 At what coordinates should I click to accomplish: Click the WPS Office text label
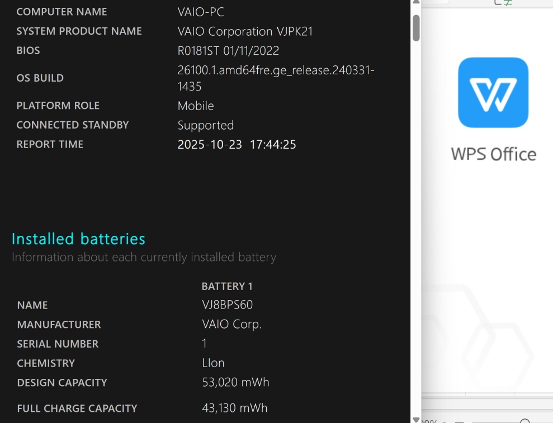493,154
